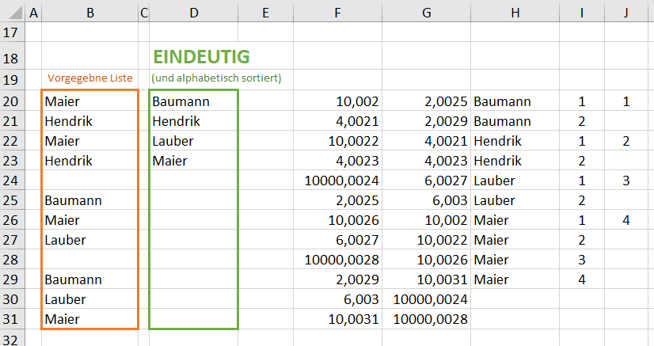The image size is (654, 346).
Task: Select column G header
Action: pyautogui.click(x=426, y=13)
